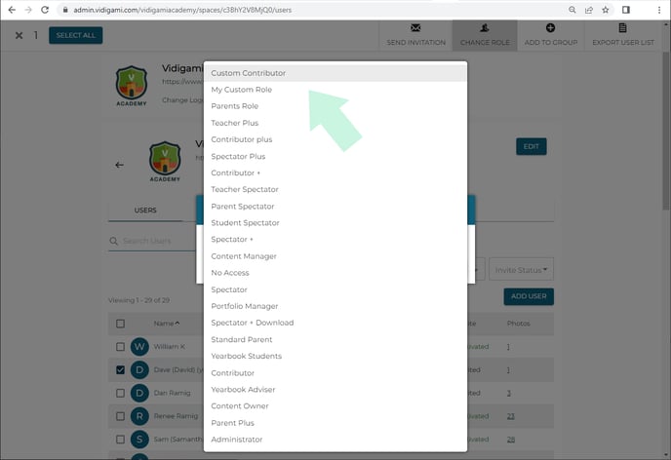
Task: Click the back arrow beside the academy logo
Action: click(x=119, y=165)
